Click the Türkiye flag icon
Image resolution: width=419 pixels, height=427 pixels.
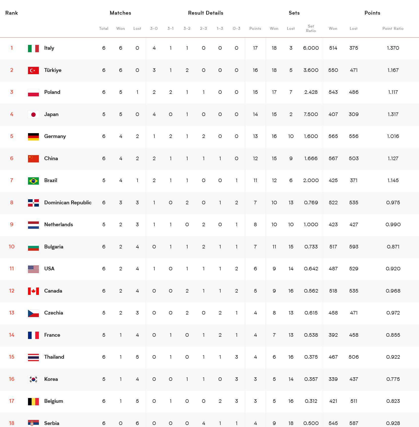[x=33, y=70]
